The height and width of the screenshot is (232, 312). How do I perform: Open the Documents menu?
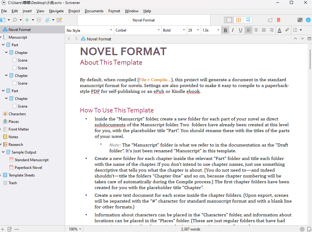click(x=94, y=11)
